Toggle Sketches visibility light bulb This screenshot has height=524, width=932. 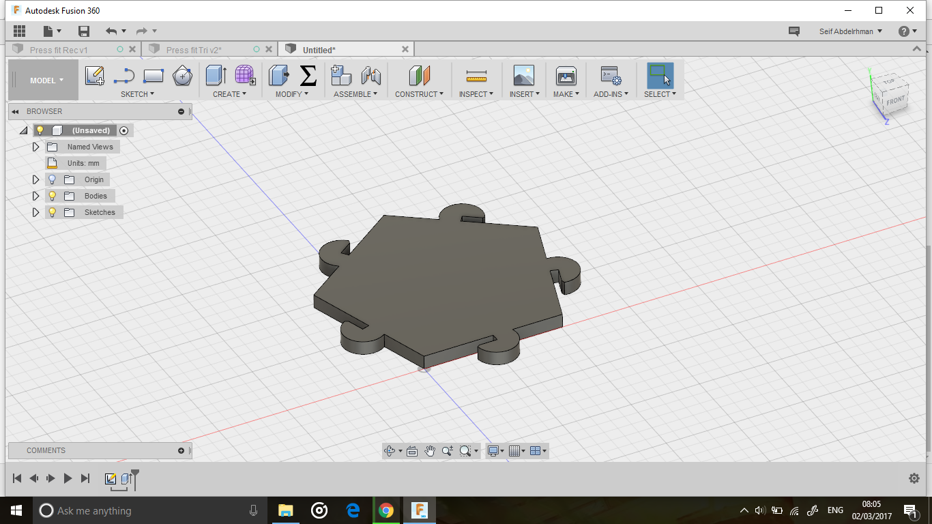point(52,212)
